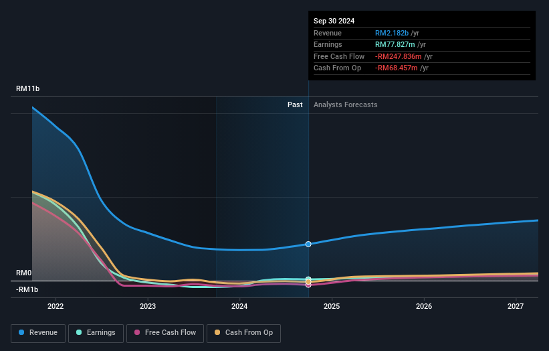The image size is (549, 351).
Task: Toggle the Free Cash Flow legend series
Action: pyautogui.click(x=165, y=333)
